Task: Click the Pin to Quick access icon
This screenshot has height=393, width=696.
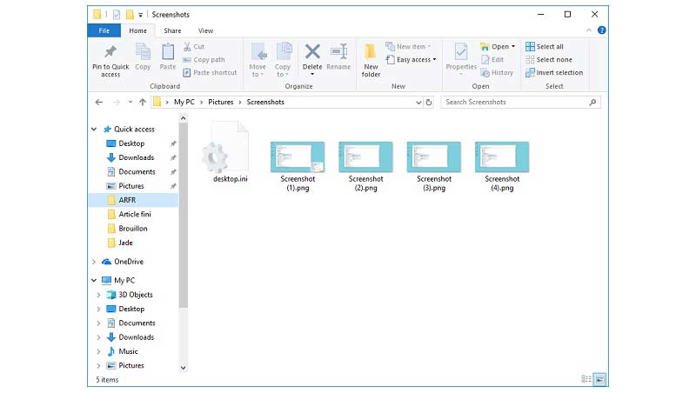Action: tap(110, 53)
